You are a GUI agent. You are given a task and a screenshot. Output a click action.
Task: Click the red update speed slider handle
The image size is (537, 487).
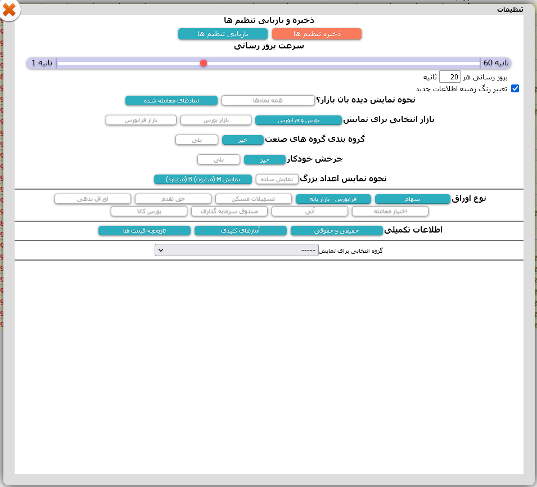[204, 63]
